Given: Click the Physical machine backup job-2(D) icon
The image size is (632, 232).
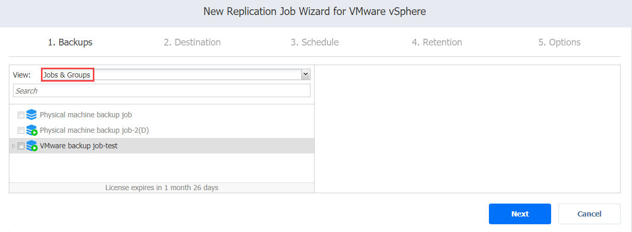Looking at the screenshot, I should point(32,130).
